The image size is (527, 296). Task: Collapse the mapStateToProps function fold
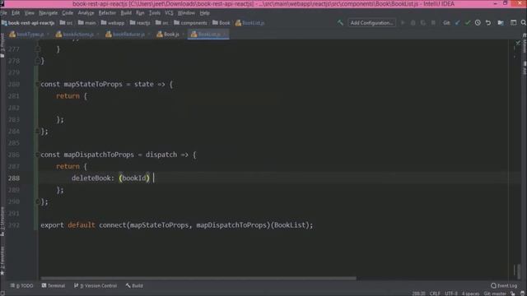[x=37, y=84]
